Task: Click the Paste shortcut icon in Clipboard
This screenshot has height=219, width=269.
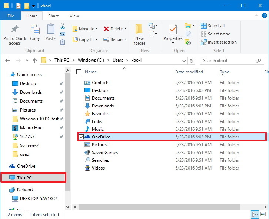Action: (x=63, y=42)
